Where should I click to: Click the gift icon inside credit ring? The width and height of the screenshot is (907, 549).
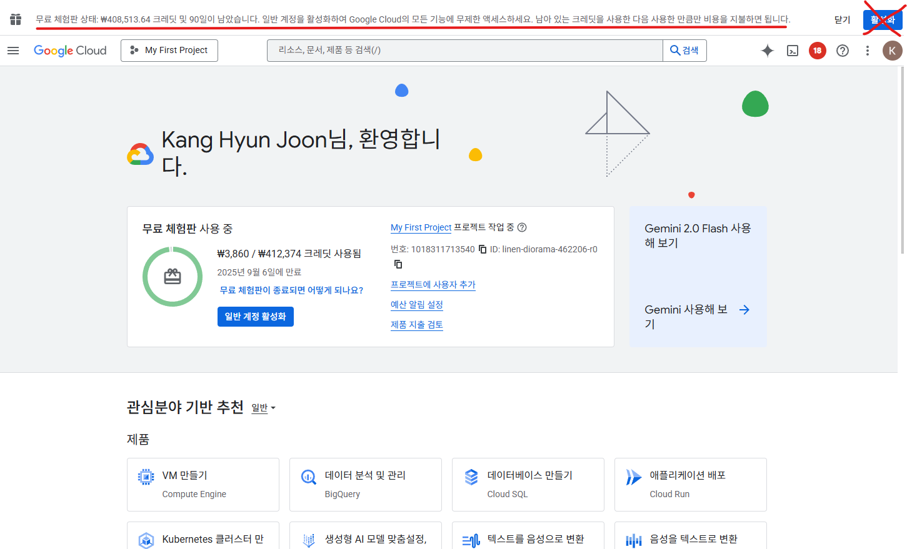click(x=173, y=277)
